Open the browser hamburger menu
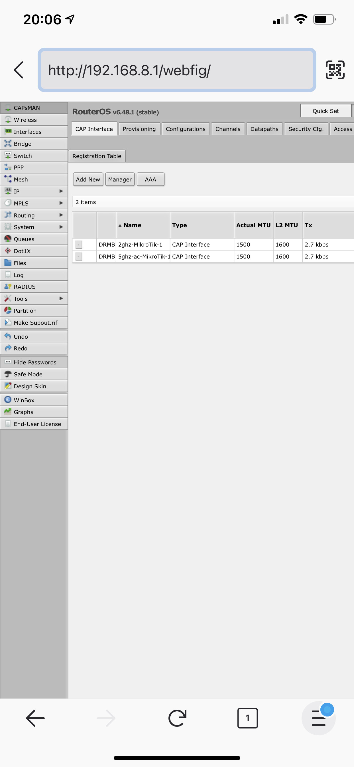 click(x=319, y=718)
